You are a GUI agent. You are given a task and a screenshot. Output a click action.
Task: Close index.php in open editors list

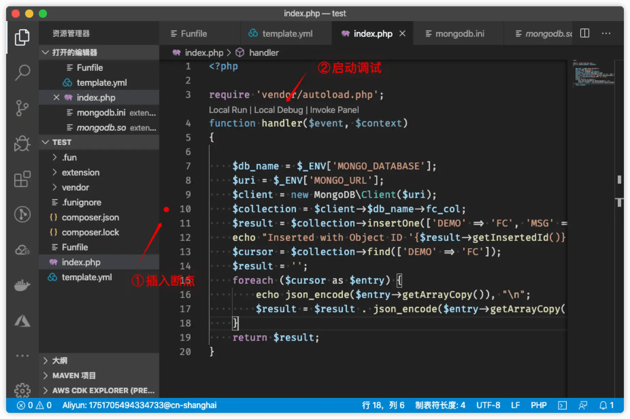[56, 98]
